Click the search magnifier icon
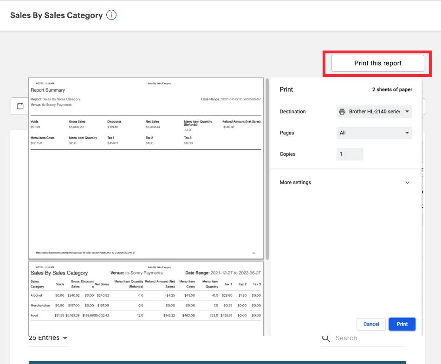 (326, 338)
